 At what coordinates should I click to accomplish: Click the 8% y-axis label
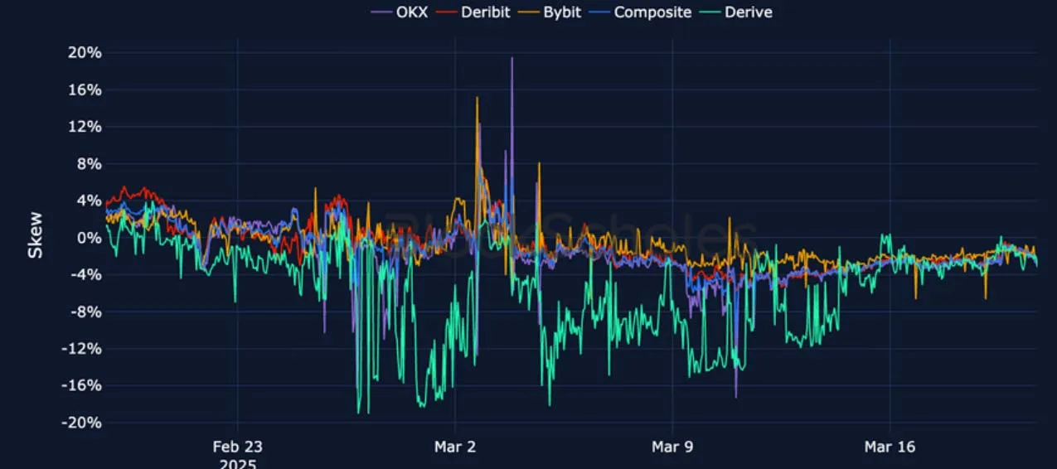89,164
